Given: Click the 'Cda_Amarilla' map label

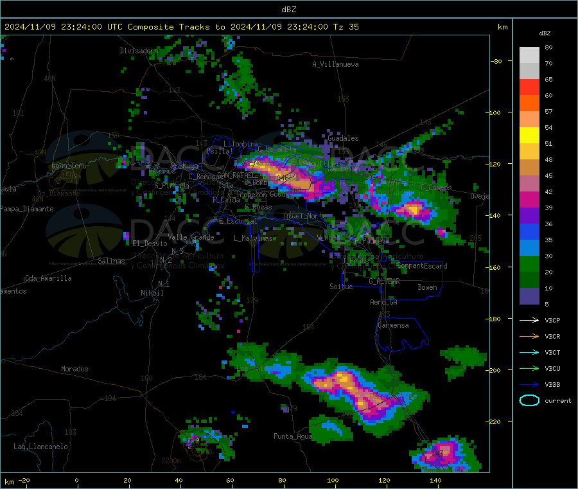Looking at the screenshot, I should pos(49,278).
